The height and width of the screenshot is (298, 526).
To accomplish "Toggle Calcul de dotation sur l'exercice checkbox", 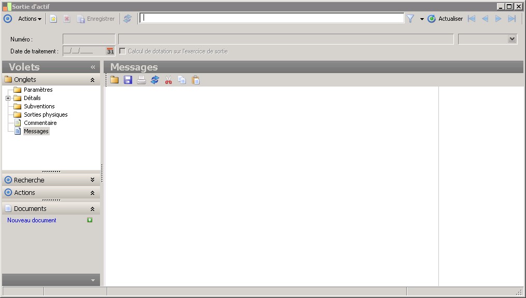I will pos(123,51).
